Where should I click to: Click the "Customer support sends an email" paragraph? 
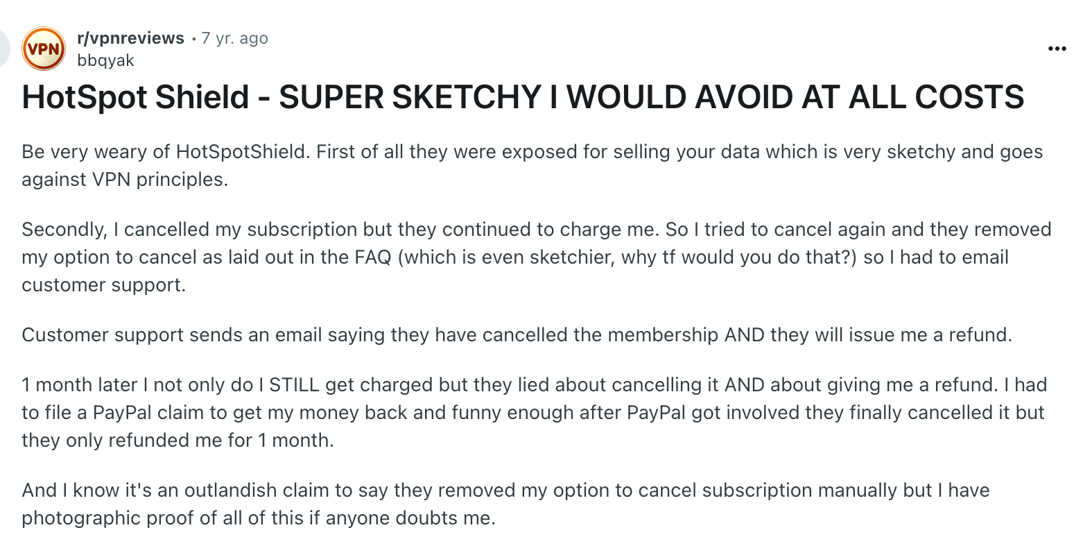click(x=517, y=335)
